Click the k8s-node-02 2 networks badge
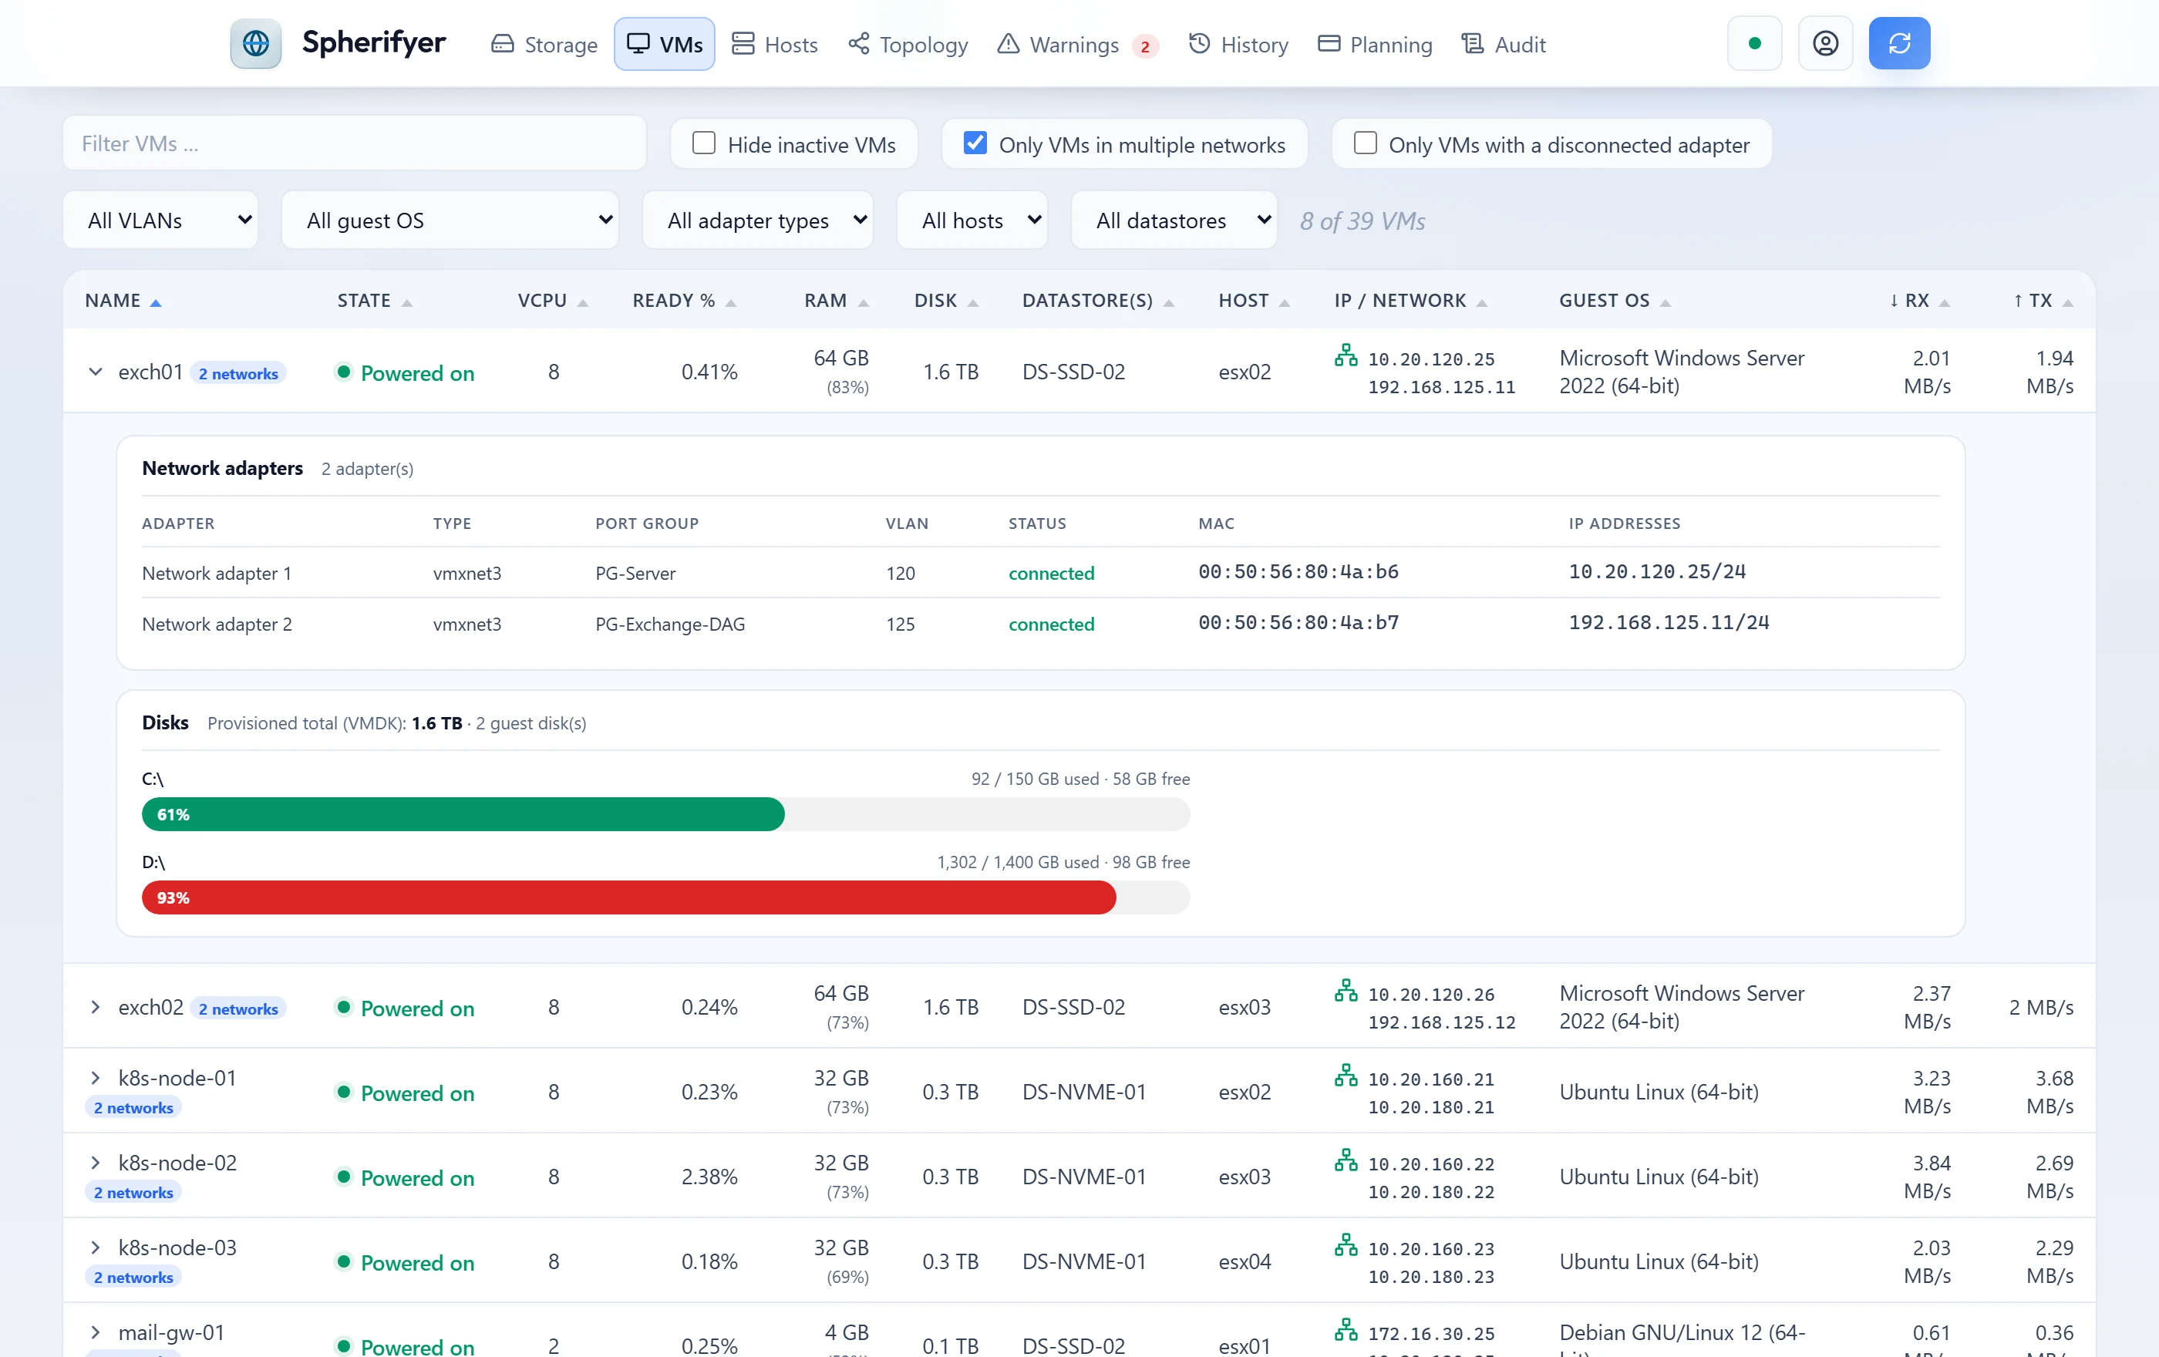Screen dimensions: 2159x1357 133,1193
